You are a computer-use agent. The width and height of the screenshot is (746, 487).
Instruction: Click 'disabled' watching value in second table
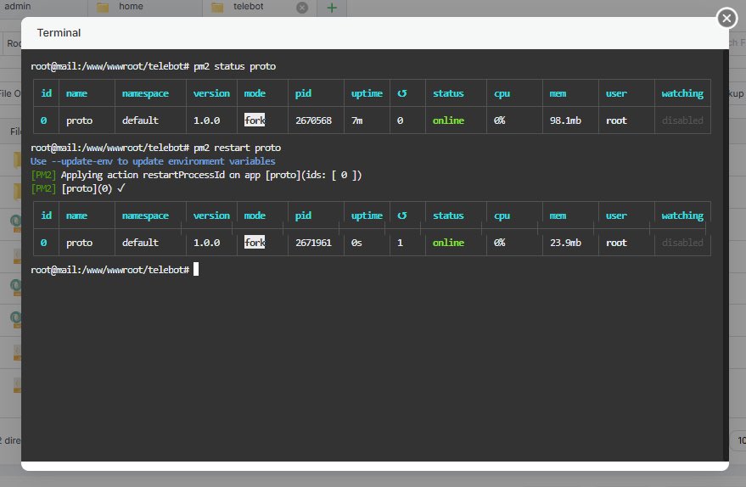(x=682, y=243)
